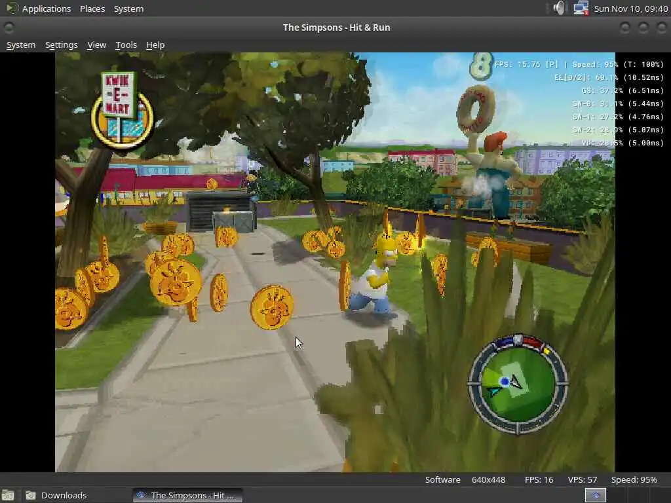Click the network connection icon in the tray
This screenshot has width=671, height=503.
[581, 8]
